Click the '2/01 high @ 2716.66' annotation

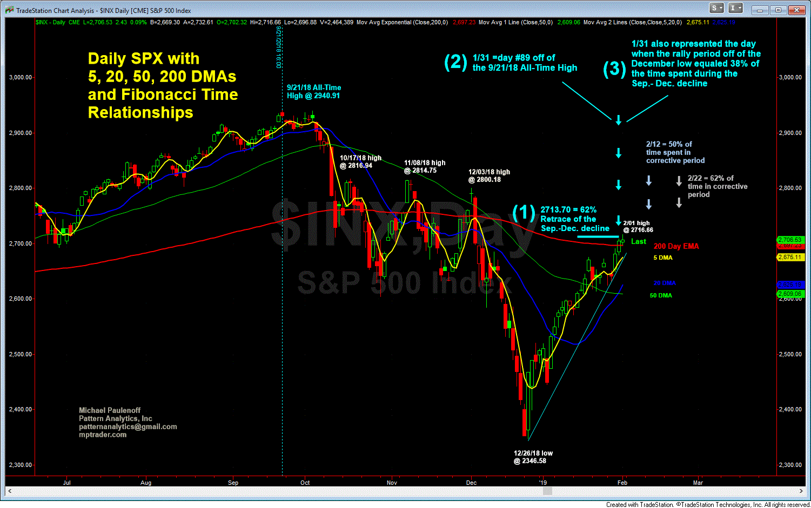tap(638, 226)
